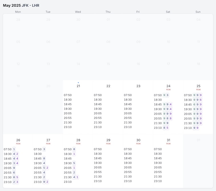Select day 21 in the calendar

(x=78, y=86)
